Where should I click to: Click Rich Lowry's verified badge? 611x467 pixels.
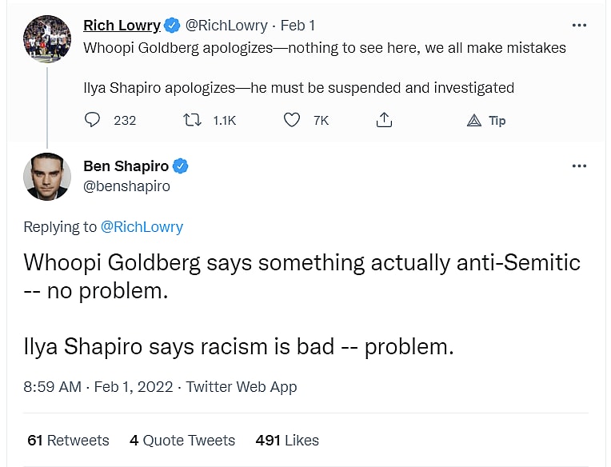(173, 26)
